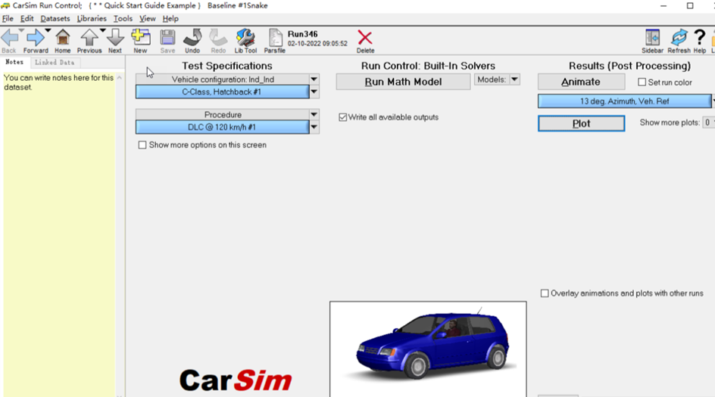Click the Save floppy disk icon
Image resolution: width=715 pixels, height=397 pixels.
(167, 38)
